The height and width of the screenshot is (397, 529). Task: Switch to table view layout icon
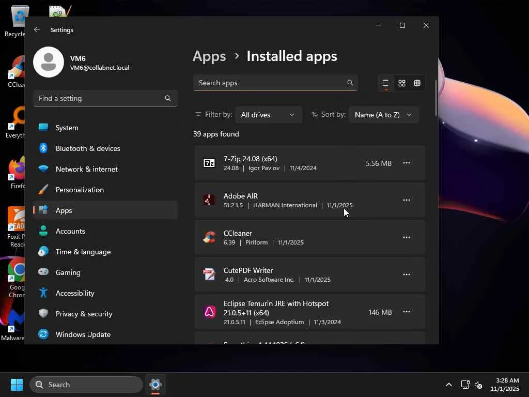click(x=417, y=83)
